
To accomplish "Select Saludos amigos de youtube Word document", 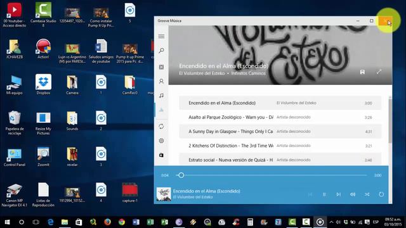I will pos(101,51).
